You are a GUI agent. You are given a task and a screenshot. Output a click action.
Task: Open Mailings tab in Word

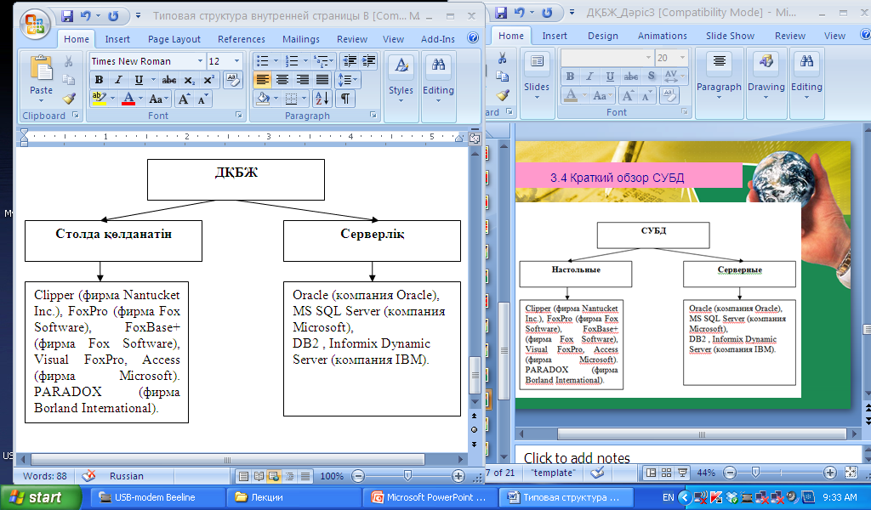point(300,39)
